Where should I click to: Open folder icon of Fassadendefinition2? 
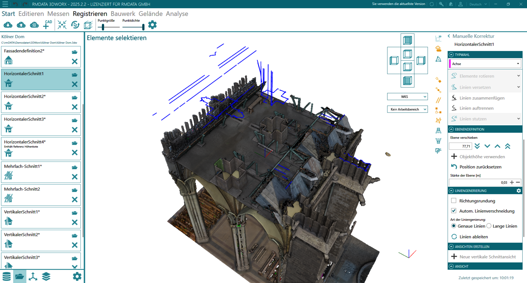click(75, 52)
